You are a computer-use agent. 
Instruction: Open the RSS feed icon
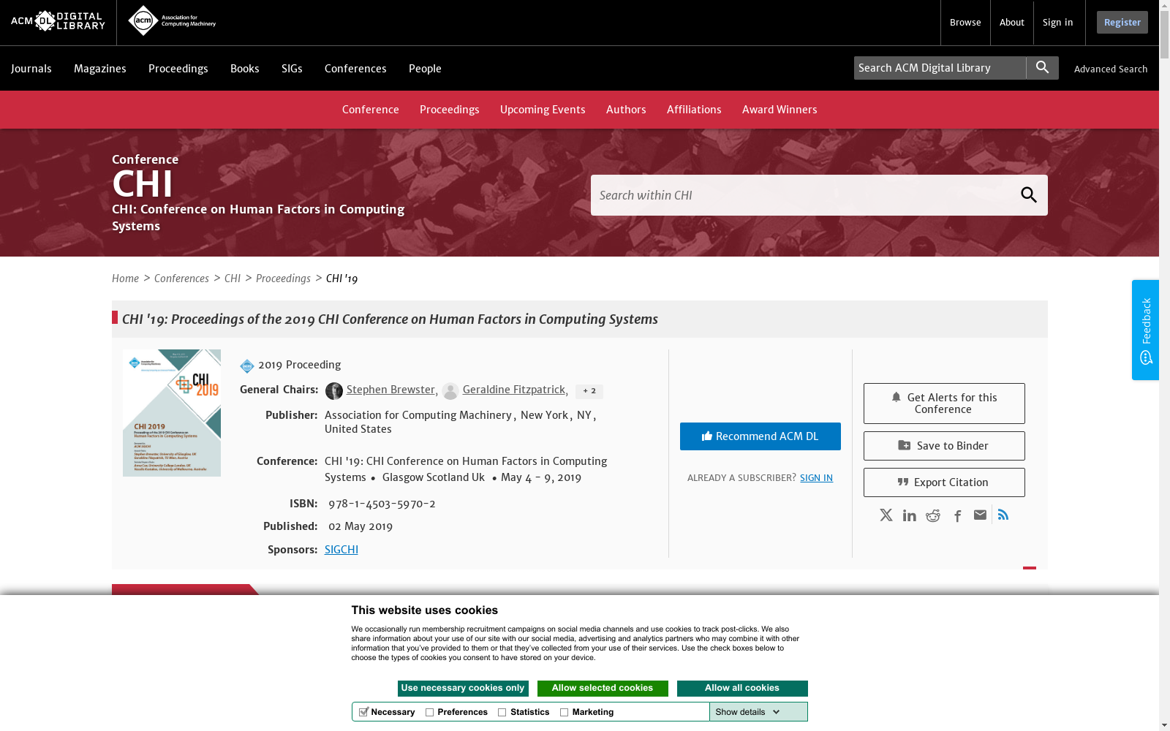click(x=1003, y=515)
